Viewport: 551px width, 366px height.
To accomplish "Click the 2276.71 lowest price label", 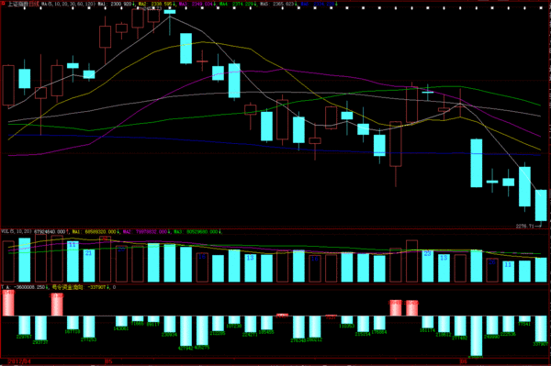I will (x=525, y=227).
